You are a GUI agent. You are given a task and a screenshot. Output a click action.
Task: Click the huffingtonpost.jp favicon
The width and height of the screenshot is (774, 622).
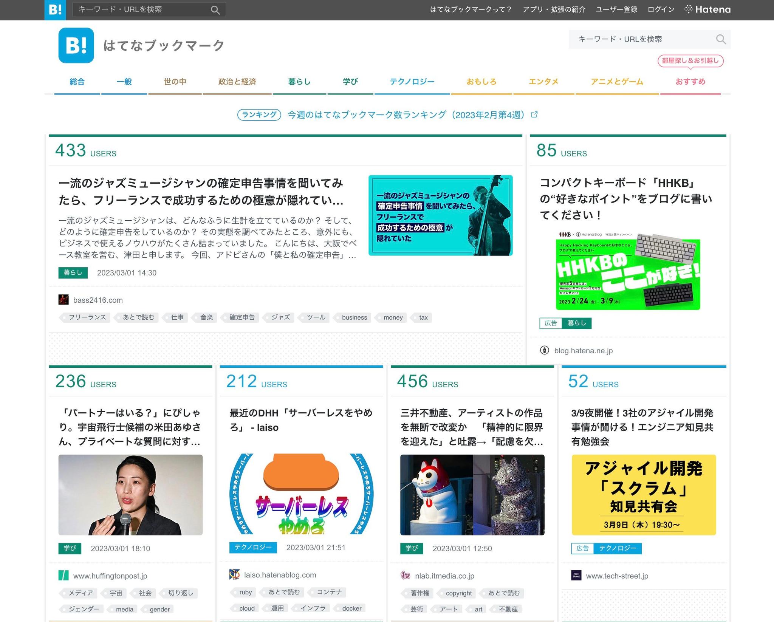(x=63, y=576)
